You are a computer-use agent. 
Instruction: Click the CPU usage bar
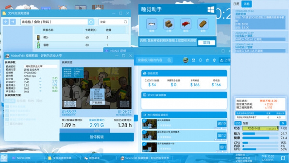(x=260, y=143)
